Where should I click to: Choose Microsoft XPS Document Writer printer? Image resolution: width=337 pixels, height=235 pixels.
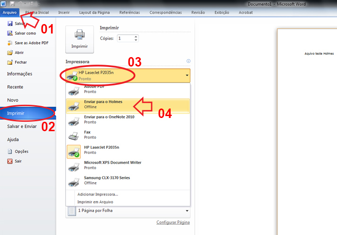point(128,167)
